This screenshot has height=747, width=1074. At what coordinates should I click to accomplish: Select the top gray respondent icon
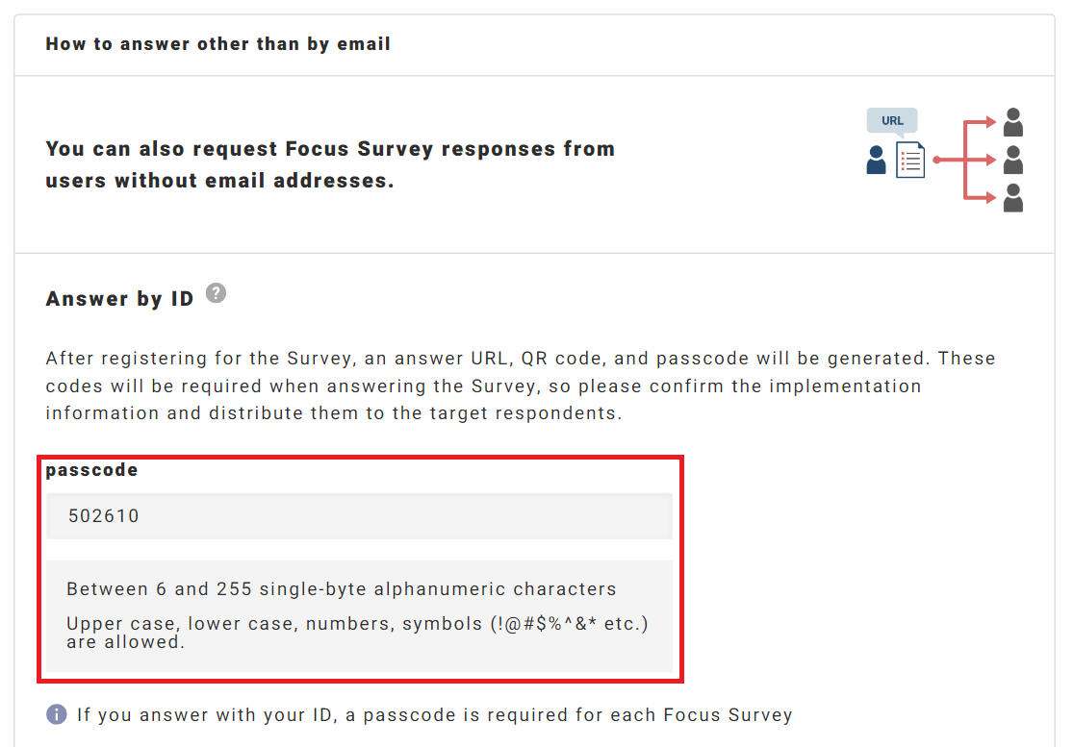[x=1012, y=122]
